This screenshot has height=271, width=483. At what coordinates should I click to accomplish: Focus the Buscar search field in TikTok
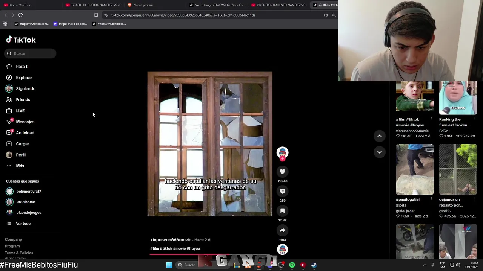(30, 53)
